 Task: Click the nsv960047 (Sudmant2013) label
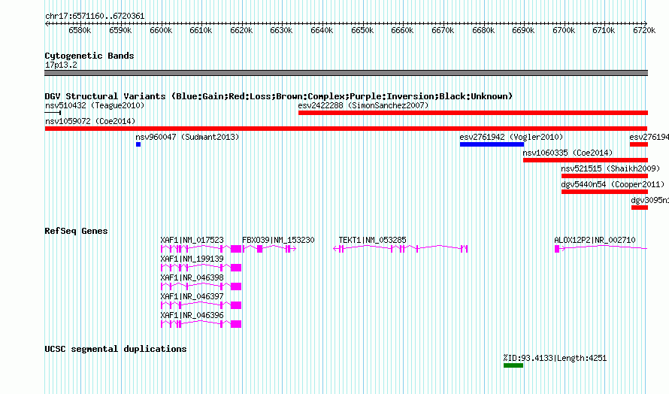coord(187,137)
